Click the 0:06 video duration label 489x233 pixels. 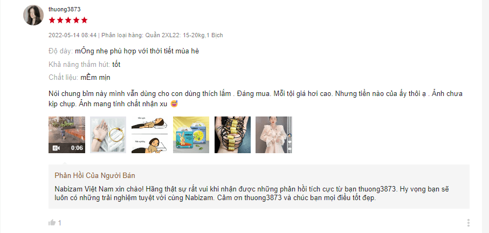pyautogui.click(x=77, y=148)
